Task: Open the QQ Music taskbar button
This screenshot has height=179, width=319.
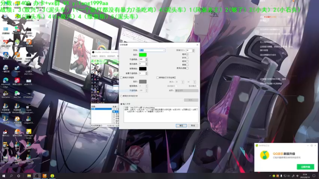Action: click(52, 176)
